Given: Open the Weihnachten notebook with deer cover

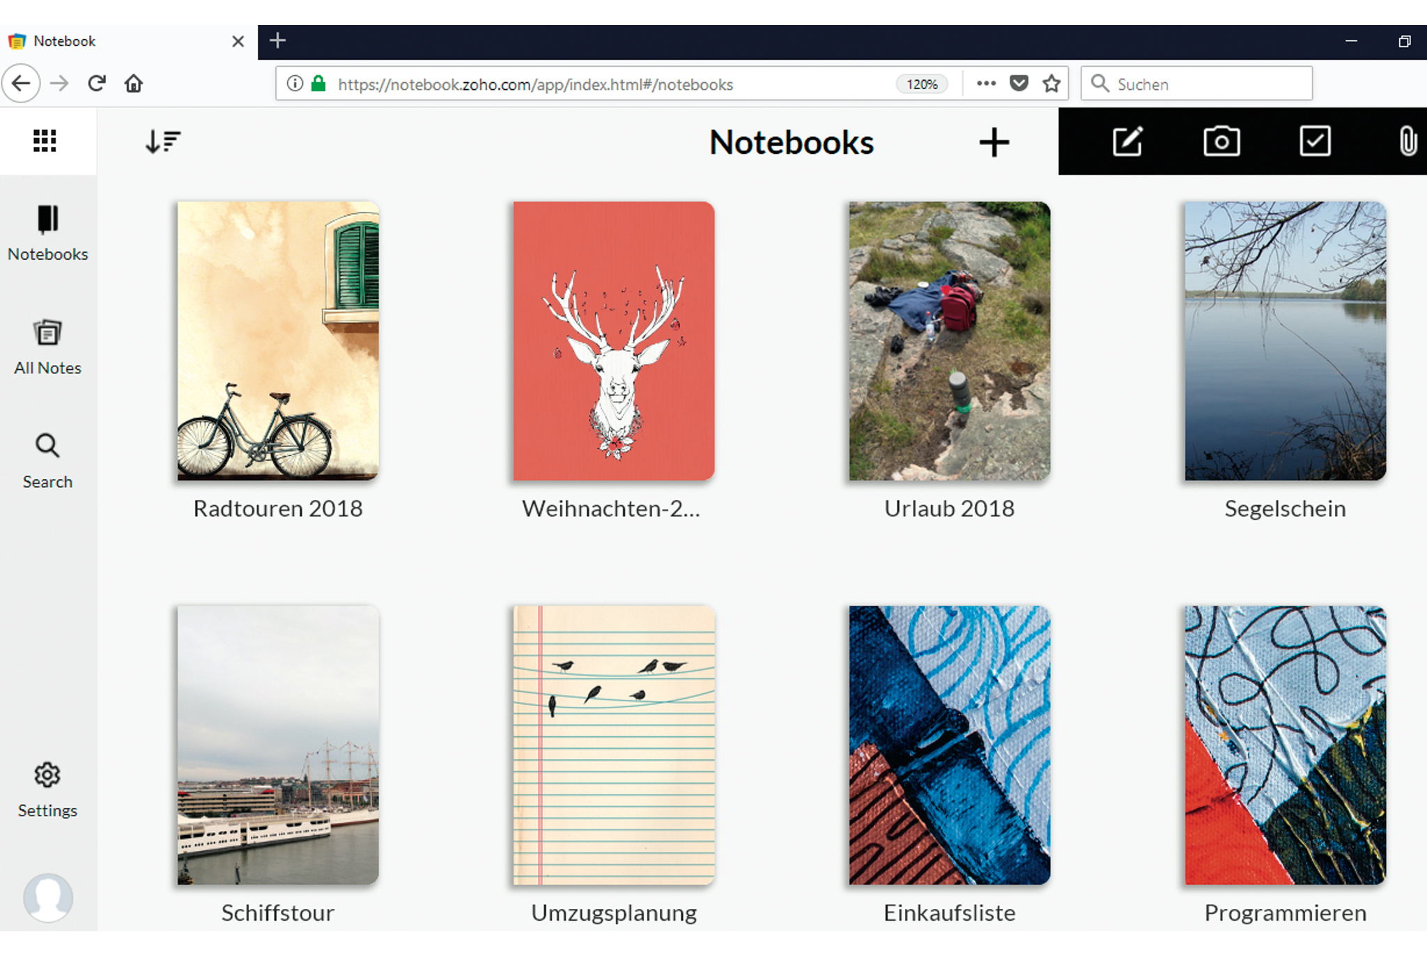Looking at the screenshot, I should [x=614, y=341].
